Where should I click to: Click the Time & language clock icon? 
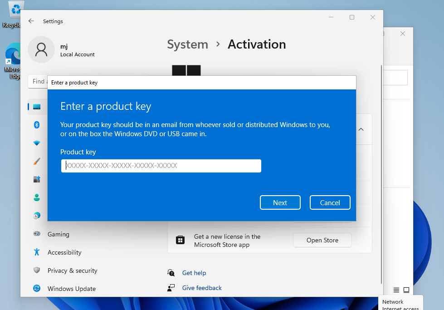(37, 216)
